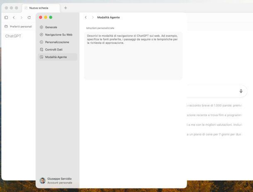Image resolution: width=253 pixels, height=192 pixels.
Task: Select Navigazione Su Web in the sidebar
Action: (x=58, y=35)
